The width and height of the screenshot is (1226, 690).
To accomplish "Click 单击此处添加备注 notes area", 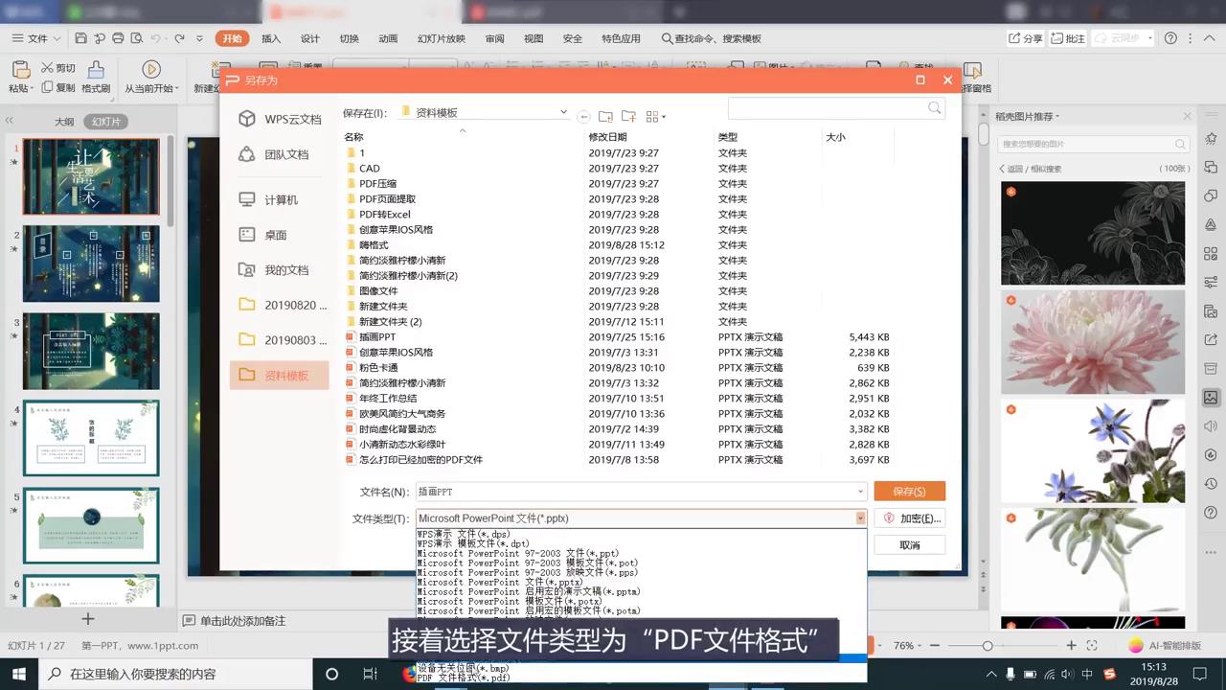I will coord(241,621).
